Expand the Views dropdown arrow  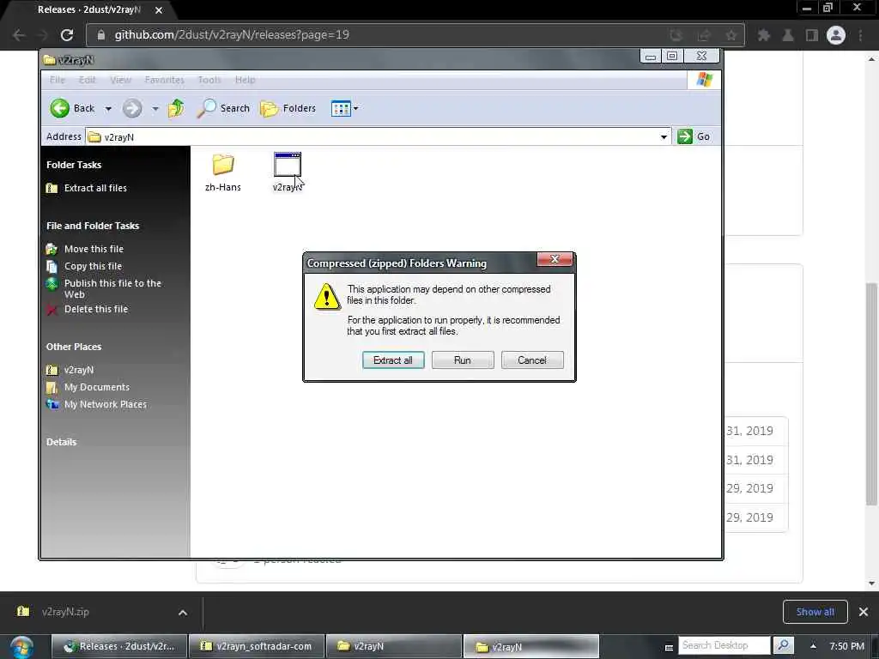click(355, 108)
